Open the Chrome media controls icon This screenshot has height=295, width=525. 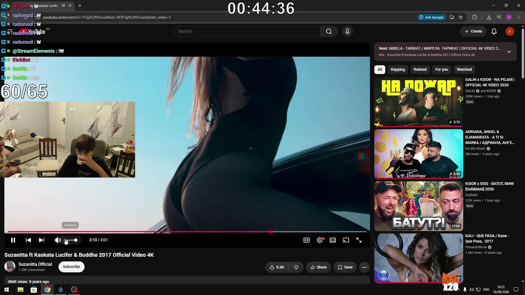coord(499,17)
